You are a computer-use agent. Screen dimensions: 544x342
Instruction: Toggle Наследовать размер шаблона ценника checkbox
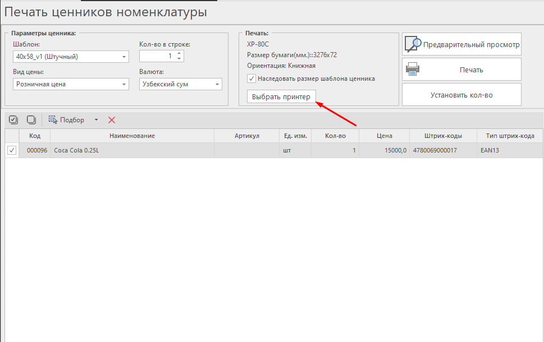251,78
